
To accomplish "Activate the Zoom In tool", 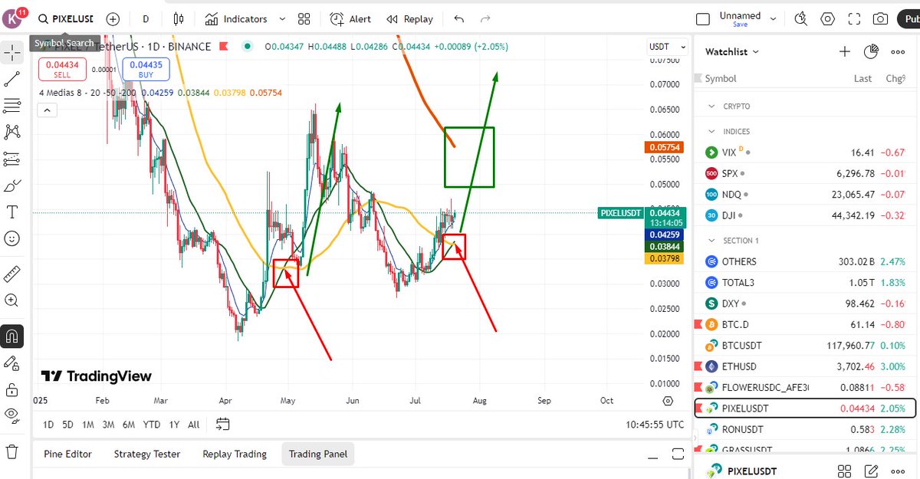I will pos(11,300).
